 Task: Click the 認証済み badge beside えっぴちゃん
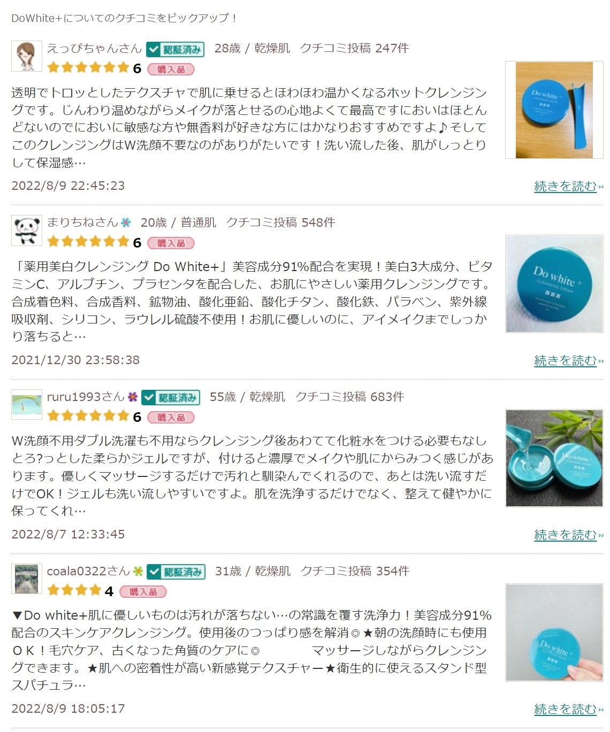tap(175, 49)
